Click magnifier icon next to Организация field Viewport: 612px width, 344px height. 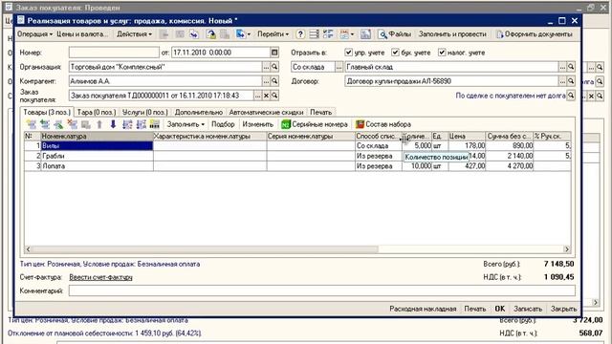tap(274, 67)
